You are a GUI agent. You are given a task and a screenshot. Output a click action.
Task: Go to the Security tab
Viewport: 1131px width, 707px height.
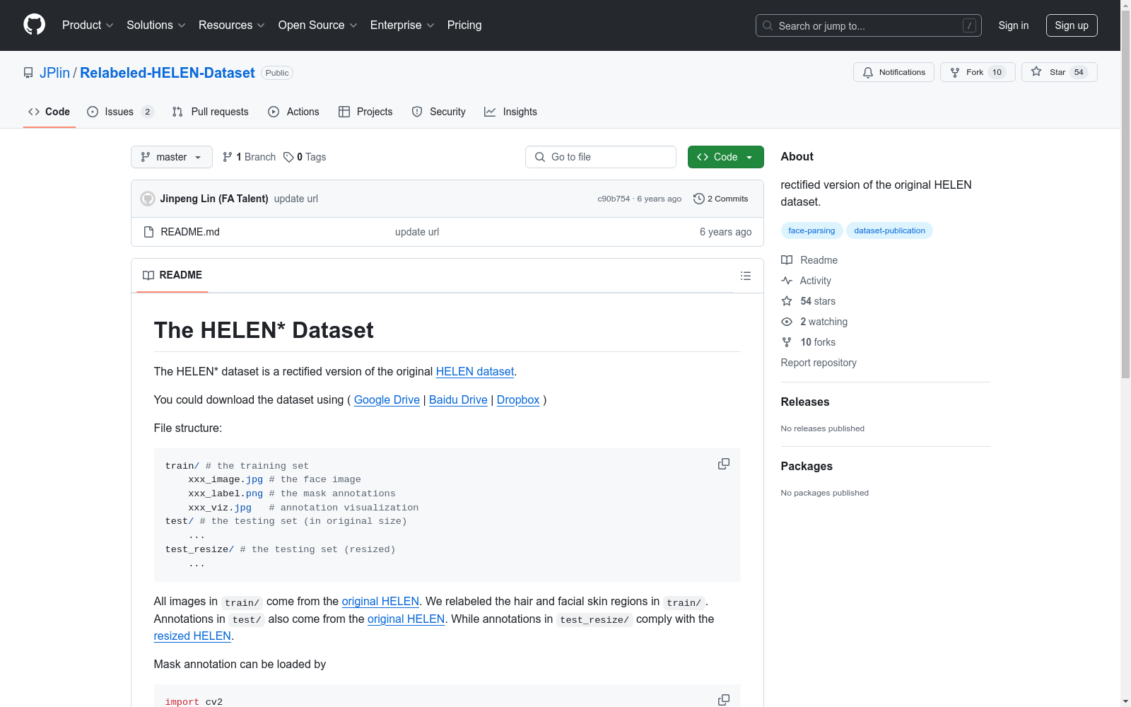(439, 112)
